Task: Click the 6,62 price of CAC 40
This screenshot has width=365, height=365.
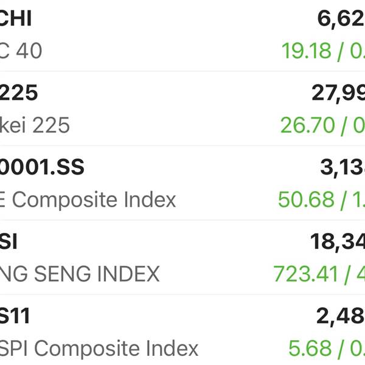Action: (x=341, y=18)
